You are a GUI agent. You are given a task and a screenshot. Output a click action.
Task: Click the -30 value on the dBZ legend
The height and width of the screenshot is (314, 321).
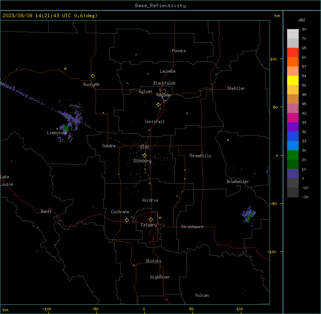click(x=305, y=197)
